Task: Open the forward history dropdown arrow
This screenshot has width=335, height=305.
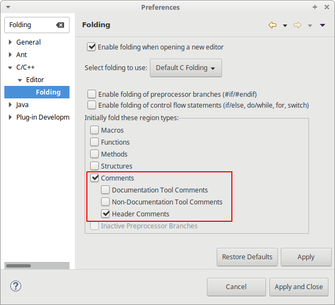Action: coord(310,26)
